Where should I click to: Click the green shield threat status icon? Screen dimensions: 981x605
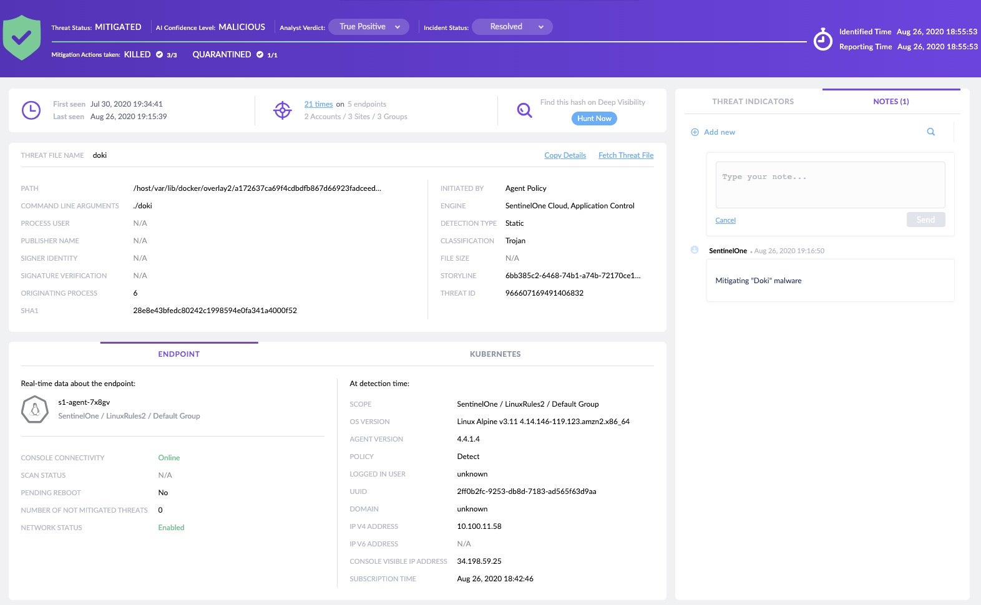point(22,38)
